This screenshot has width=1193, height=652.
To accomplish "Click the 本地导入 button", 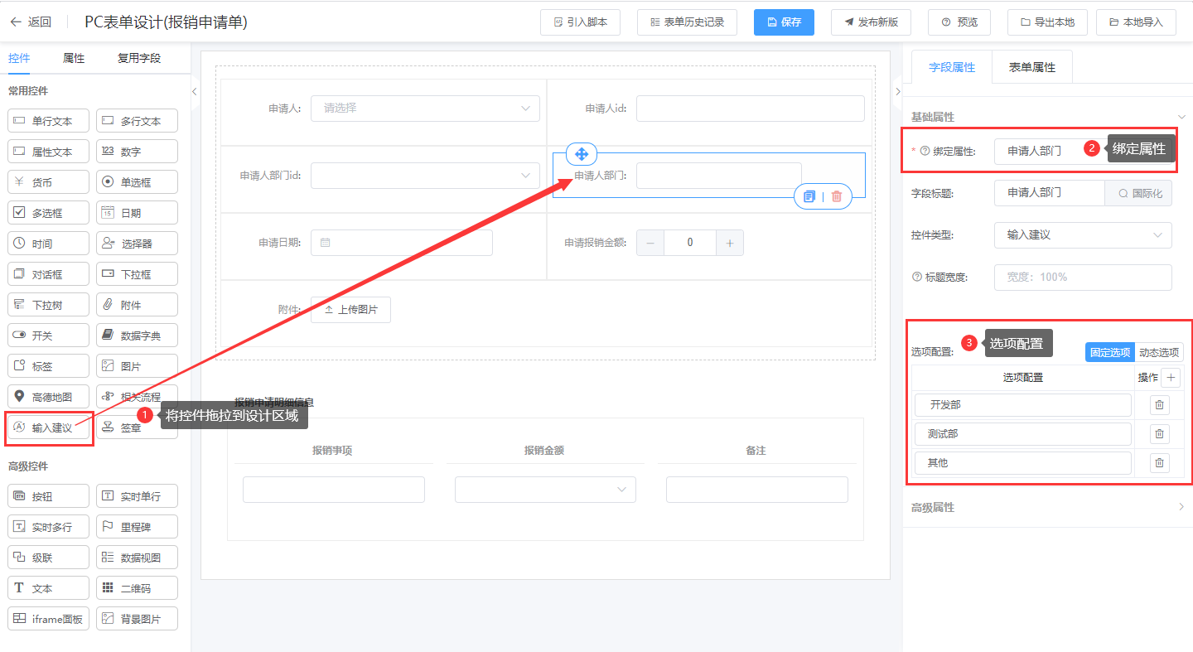I will (1137, 22).
